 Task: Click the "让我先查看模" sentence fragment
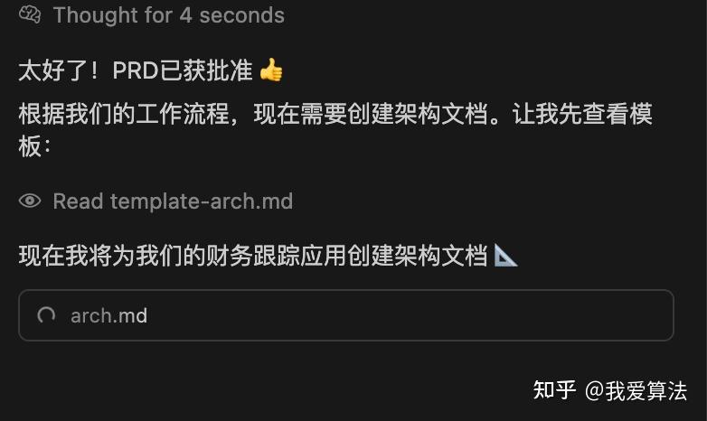coord(582,113)
